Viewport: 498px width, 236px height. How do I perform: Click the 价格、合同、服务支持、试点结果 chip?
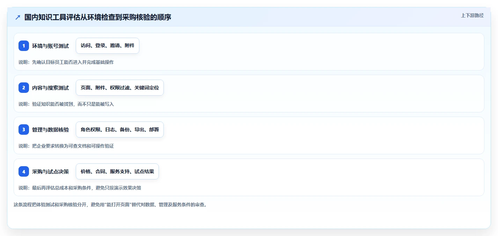117,171
